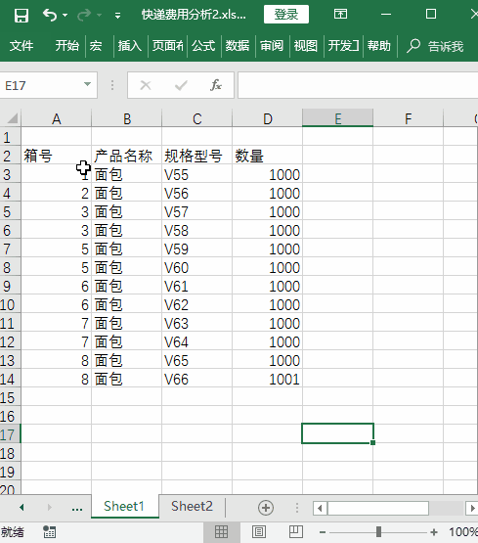Open the developer tools ribbon tab

click(343, 46)
